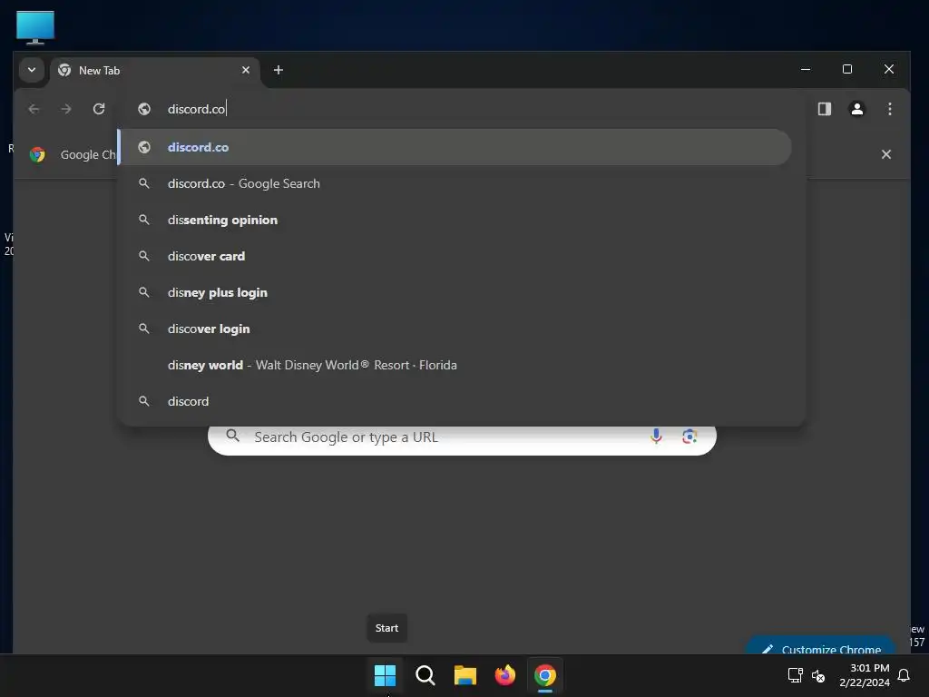The image size is (929, 697).
Task: Select the discover card suggestion
Action: point(455,256)
